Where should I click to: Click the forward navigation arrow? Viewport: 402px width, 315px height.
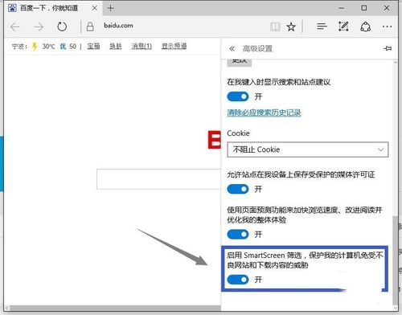[39, 27]
